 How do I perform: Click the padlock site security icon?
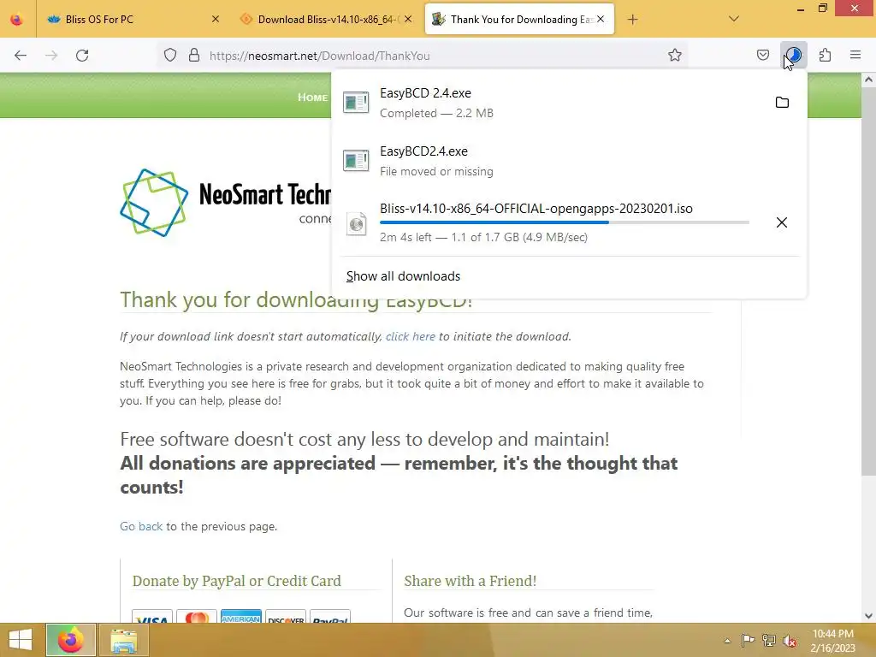click(x=194, y=56)
